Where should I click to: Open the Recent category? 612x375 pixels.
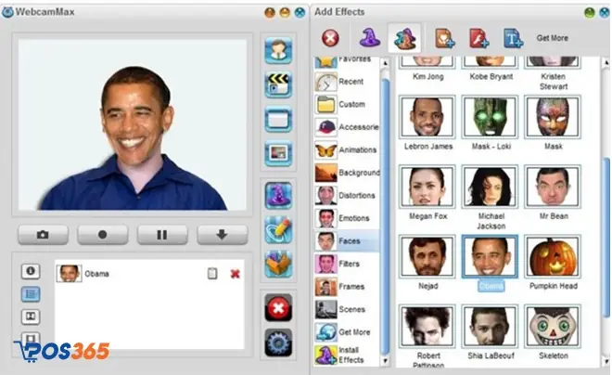point(347,82)
